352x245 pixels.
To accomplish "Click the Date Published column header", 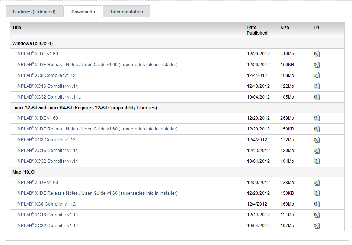I will click(257, 30).
